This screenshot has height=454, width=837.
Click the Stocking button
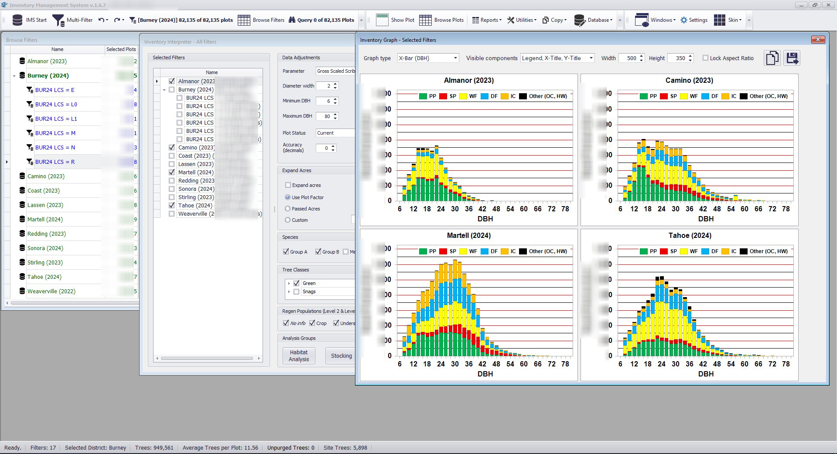pos(341,356)
